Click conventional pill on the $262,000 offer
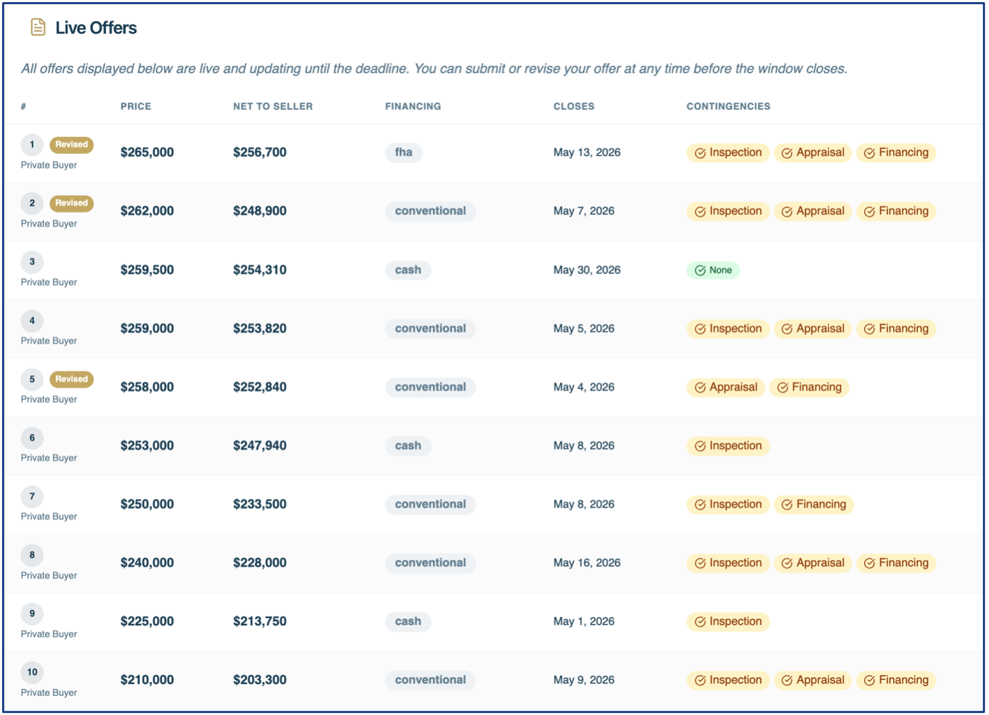The image size is (989, 715). point(431,211)
